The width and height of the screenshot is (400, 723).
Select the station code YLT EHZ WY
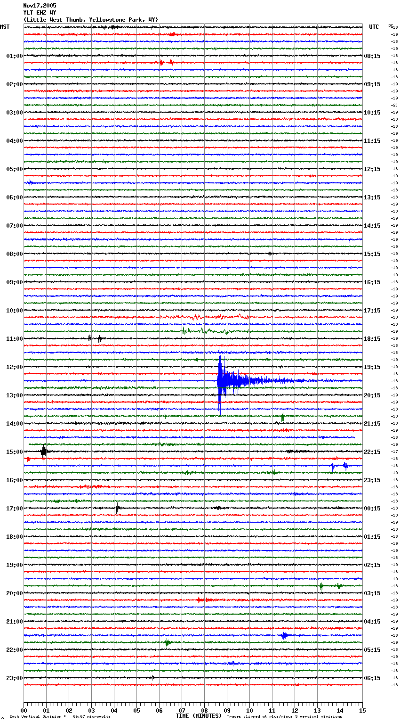(x=40, y=13)
